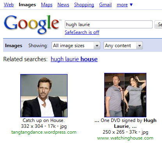Open the 'One DVD signed' result thumbnail

(125, 95)
